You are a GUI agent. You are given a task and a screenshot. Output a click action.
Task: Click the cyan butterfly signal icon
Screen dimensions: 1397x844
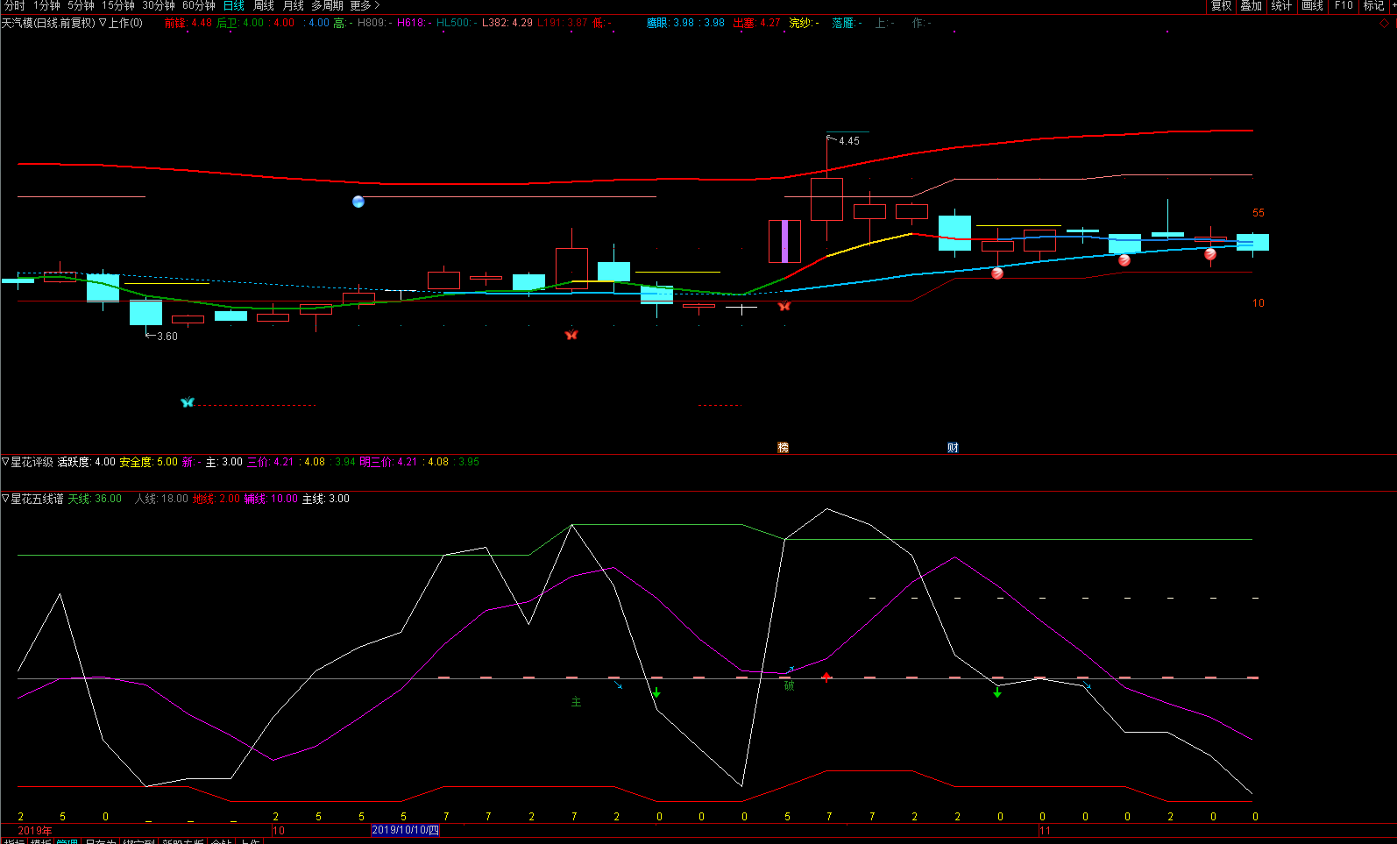[187, 402]
